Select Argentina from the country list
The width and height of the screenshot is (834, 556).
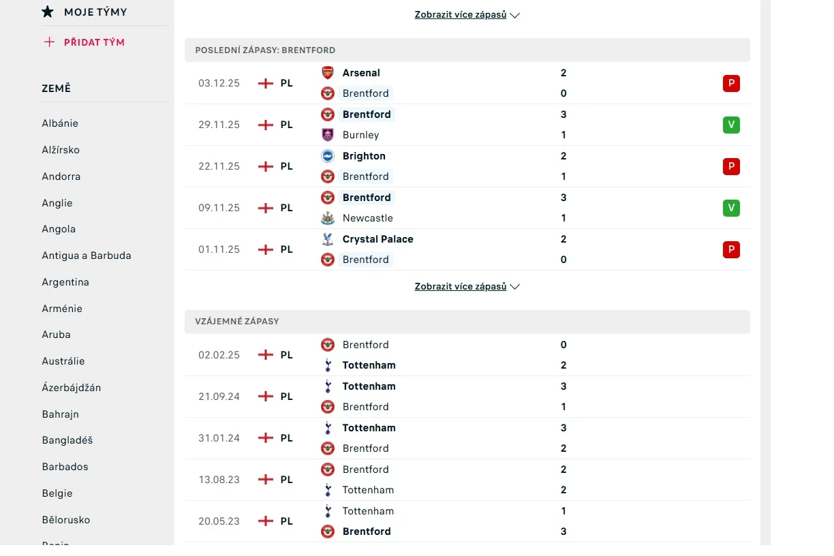[x=65, y=282]
